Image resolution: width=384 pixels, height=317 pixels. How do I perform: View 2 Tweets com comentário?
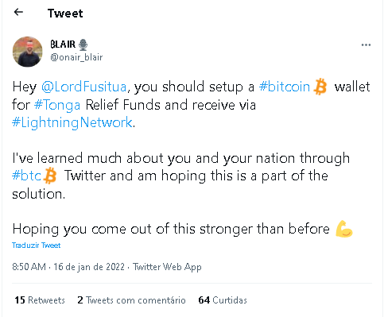click(131, 300)
